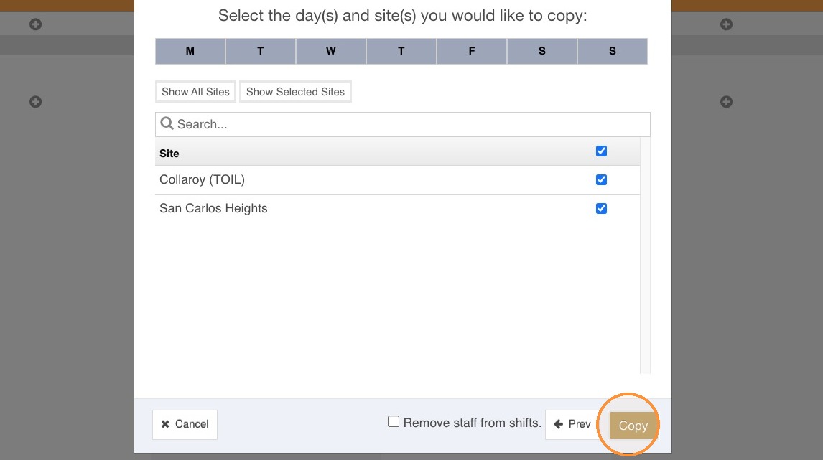
Task: Click the search magnifier icon
Action: coord(167,123)
